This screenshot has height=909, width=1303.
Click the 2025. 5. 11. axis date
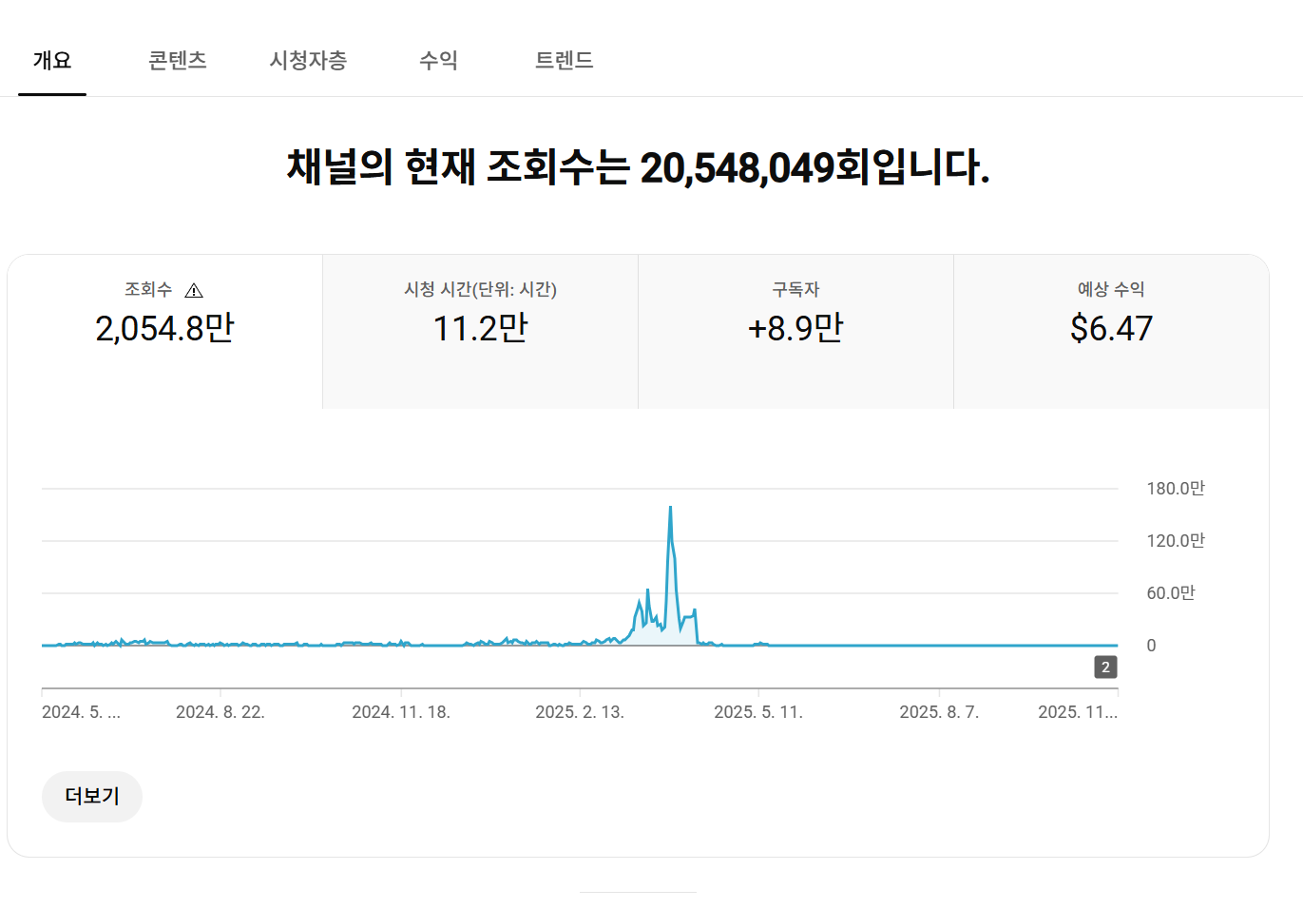[758, 712]
